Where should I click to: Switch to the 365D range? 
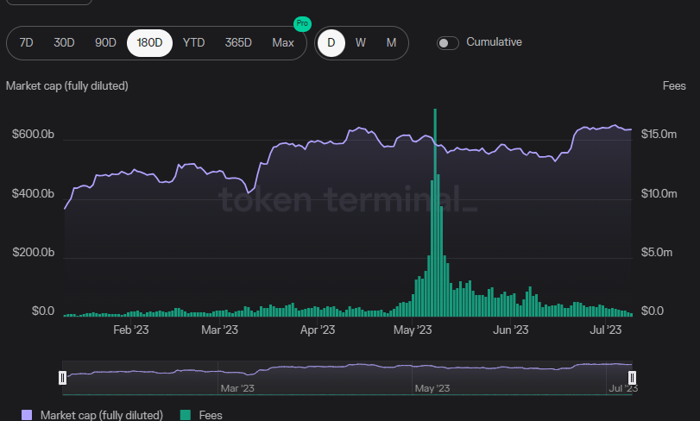tap(238, 42)
